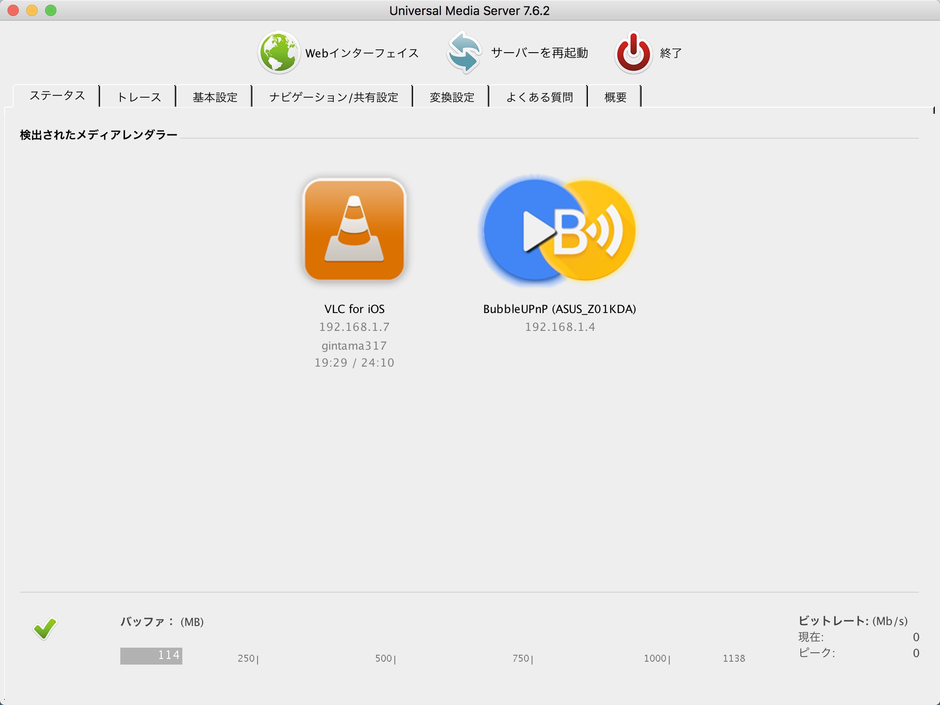Open the 変換設定 tab
Screen dimensions: 940x705
pyautogui.click(x=452, y=97)
